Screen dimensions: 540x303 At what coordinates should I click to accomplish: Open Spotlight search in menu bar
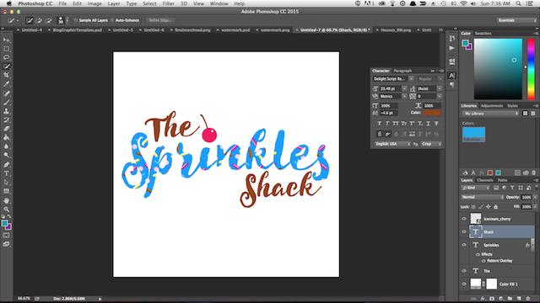pos(518,3)
